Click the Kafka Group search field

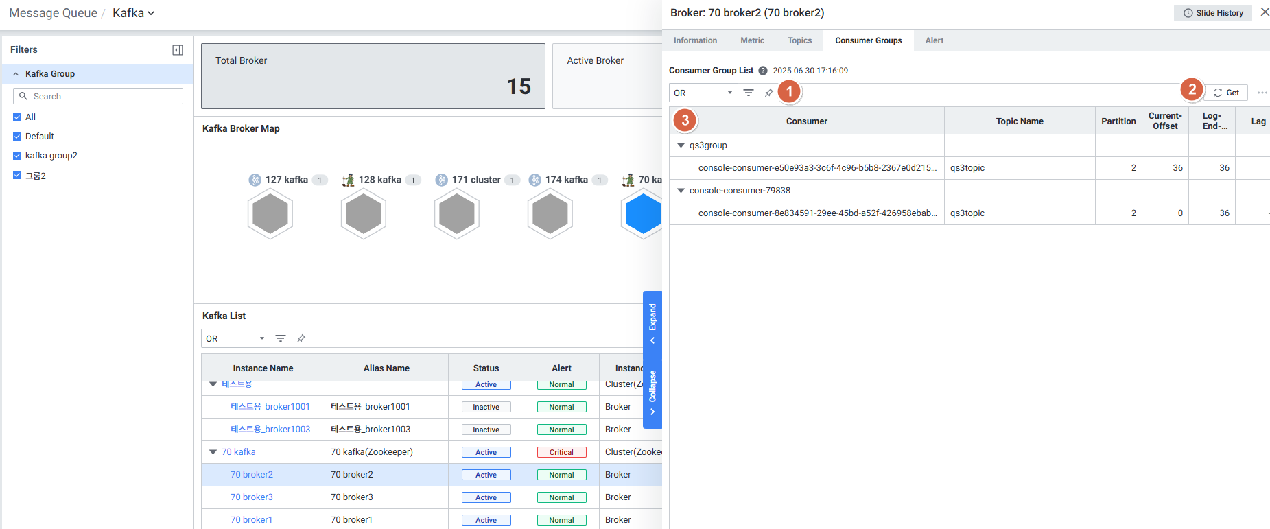(98, 96)
